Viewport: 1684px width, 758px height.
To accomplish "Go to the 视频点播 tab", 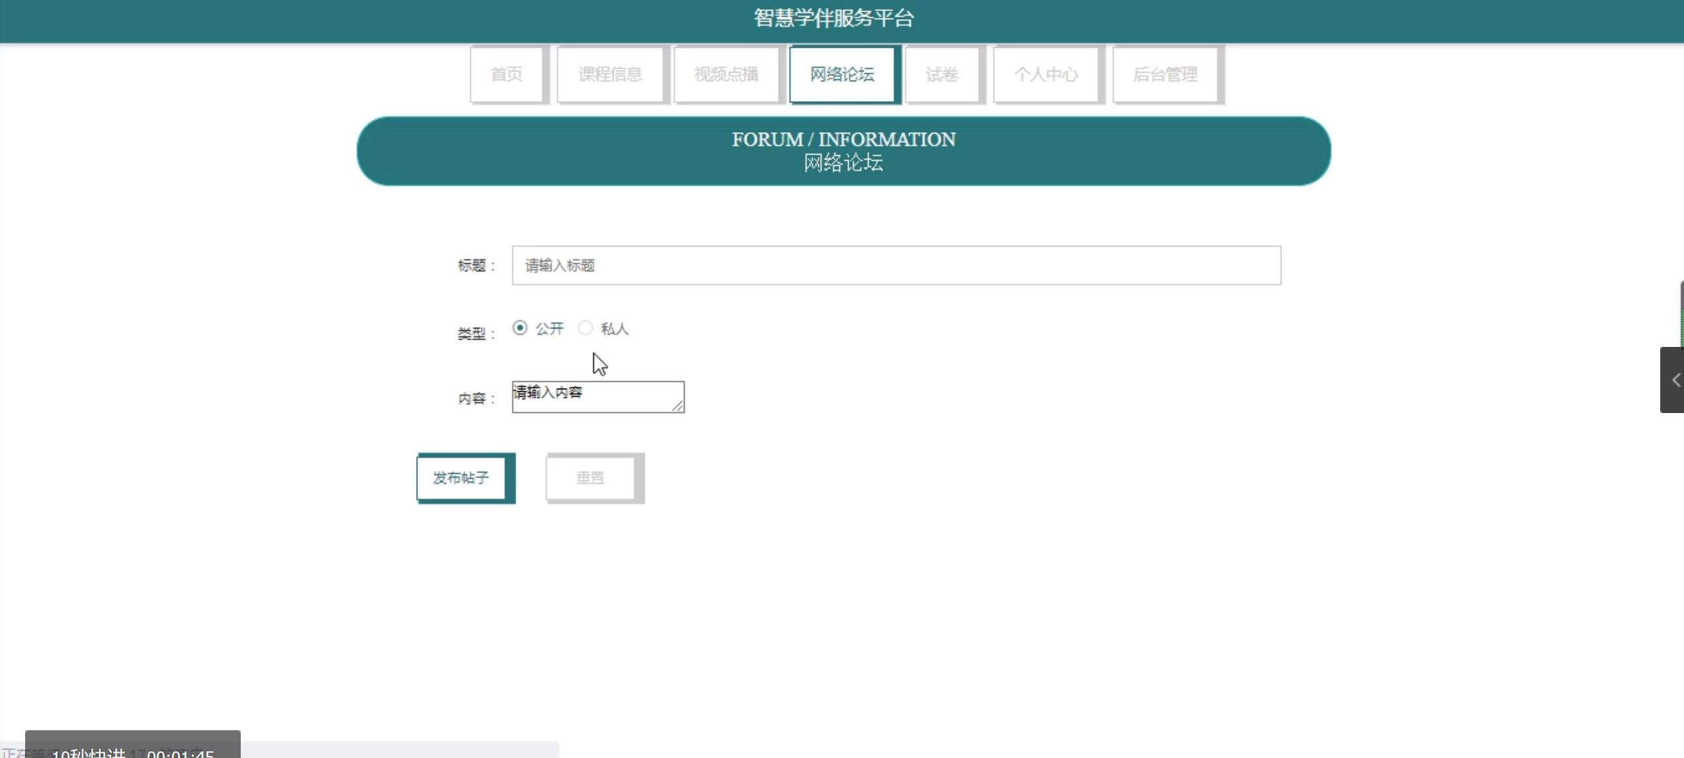I will tap(726, 74).
